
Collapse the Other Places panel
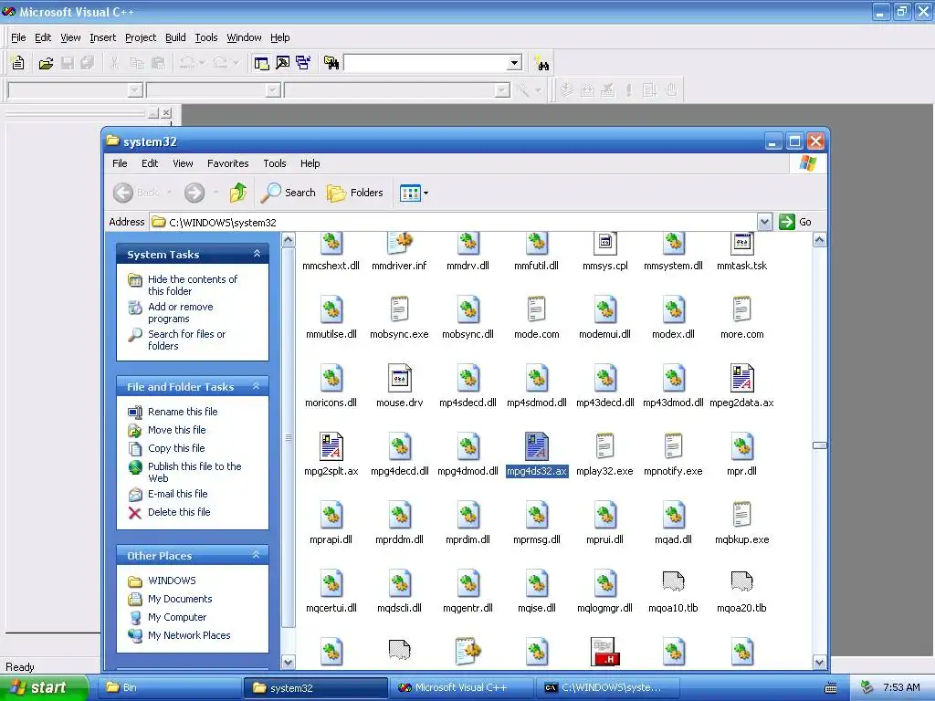(257, 555)
